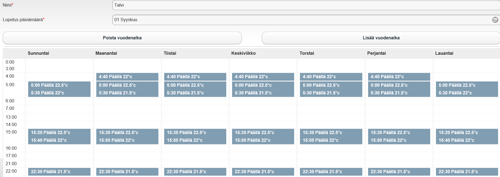Viewport: 500px width, 177px height.
Task: Open Torstai 22:30 Päällä 21.5°c entry
Action: (x=331, y=172)
